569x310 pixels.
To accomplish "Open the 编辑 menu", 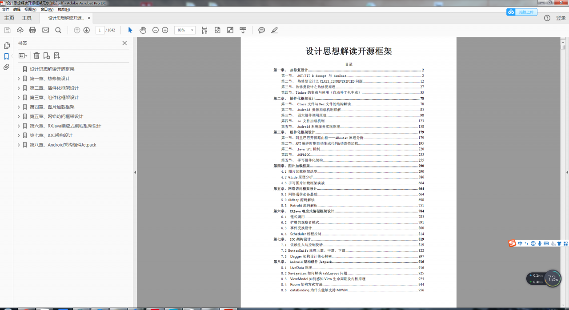I will (x=17, y=9).
